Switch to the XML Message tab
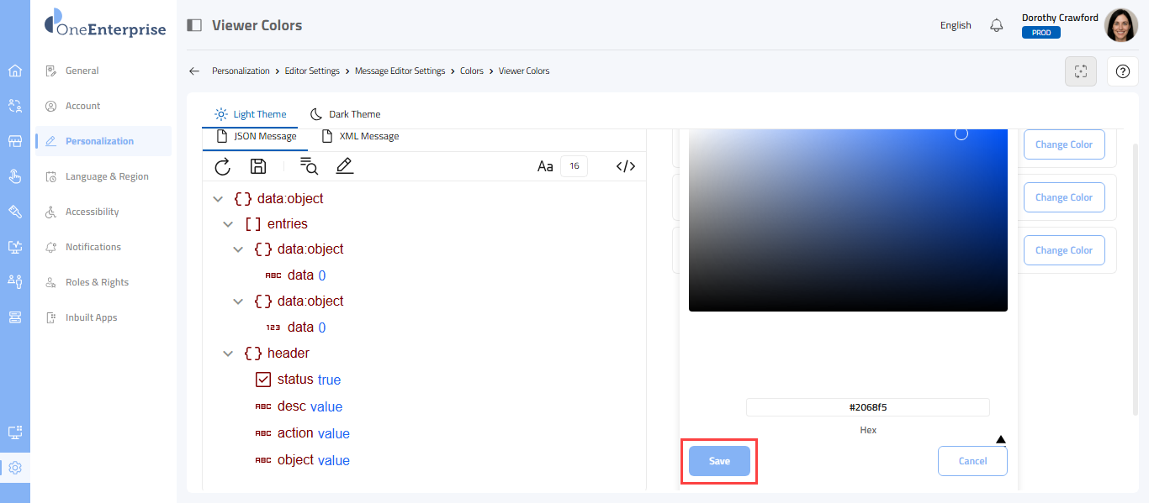Screen dimensions: 1149x503 [x=360, y=136]
